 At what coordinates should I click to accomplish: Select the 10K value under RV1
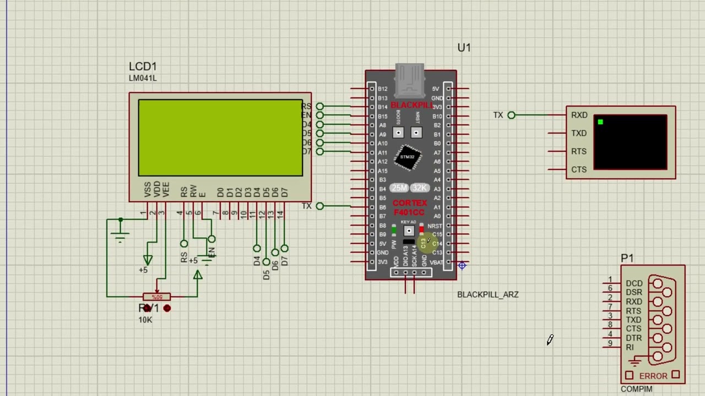click(x=145, y=320)
